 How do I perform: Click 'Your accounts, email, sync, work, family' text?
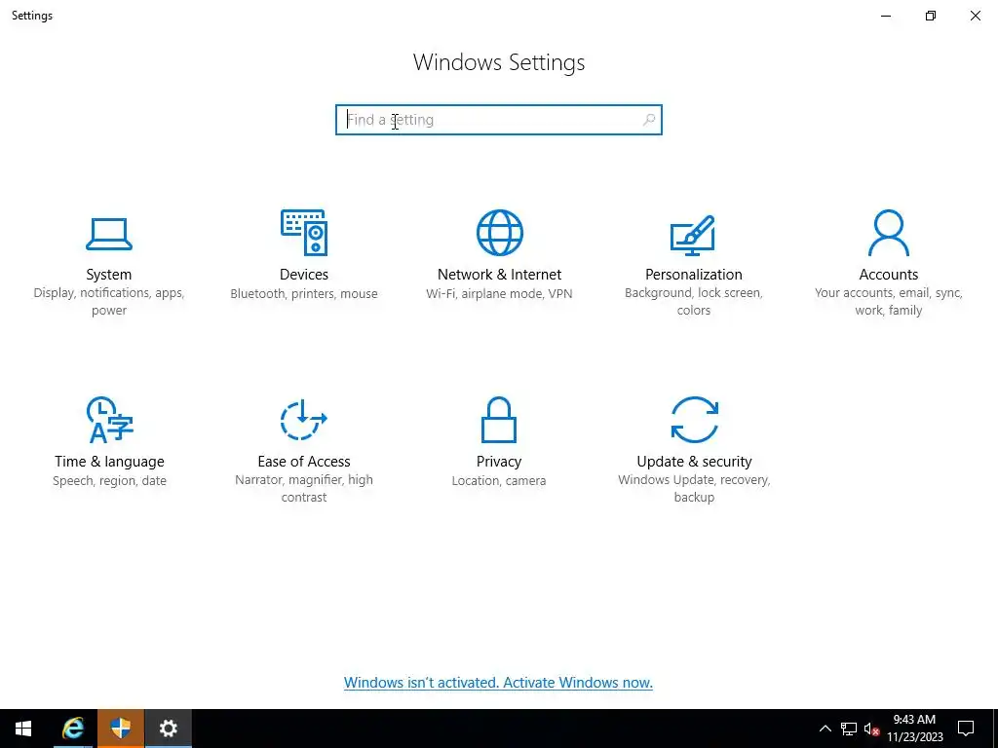(889, 302)
